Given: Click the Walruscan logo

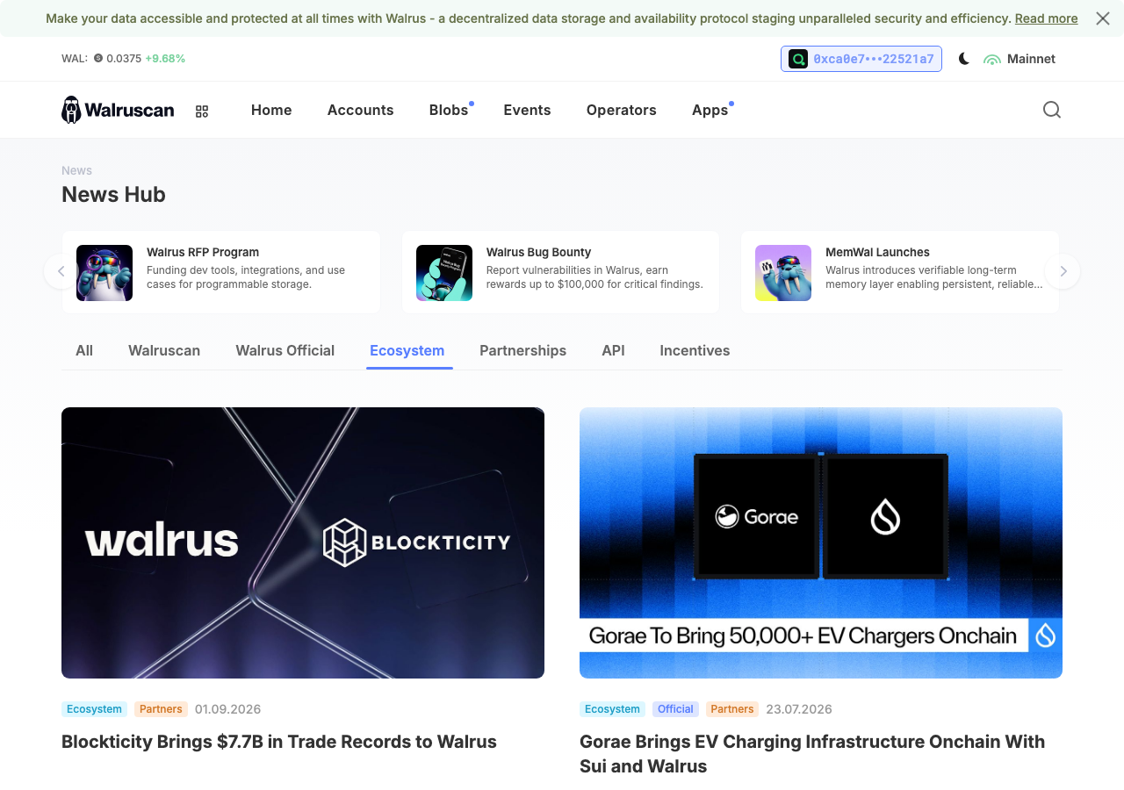Looking at the screenshot, I should (118, 110).
